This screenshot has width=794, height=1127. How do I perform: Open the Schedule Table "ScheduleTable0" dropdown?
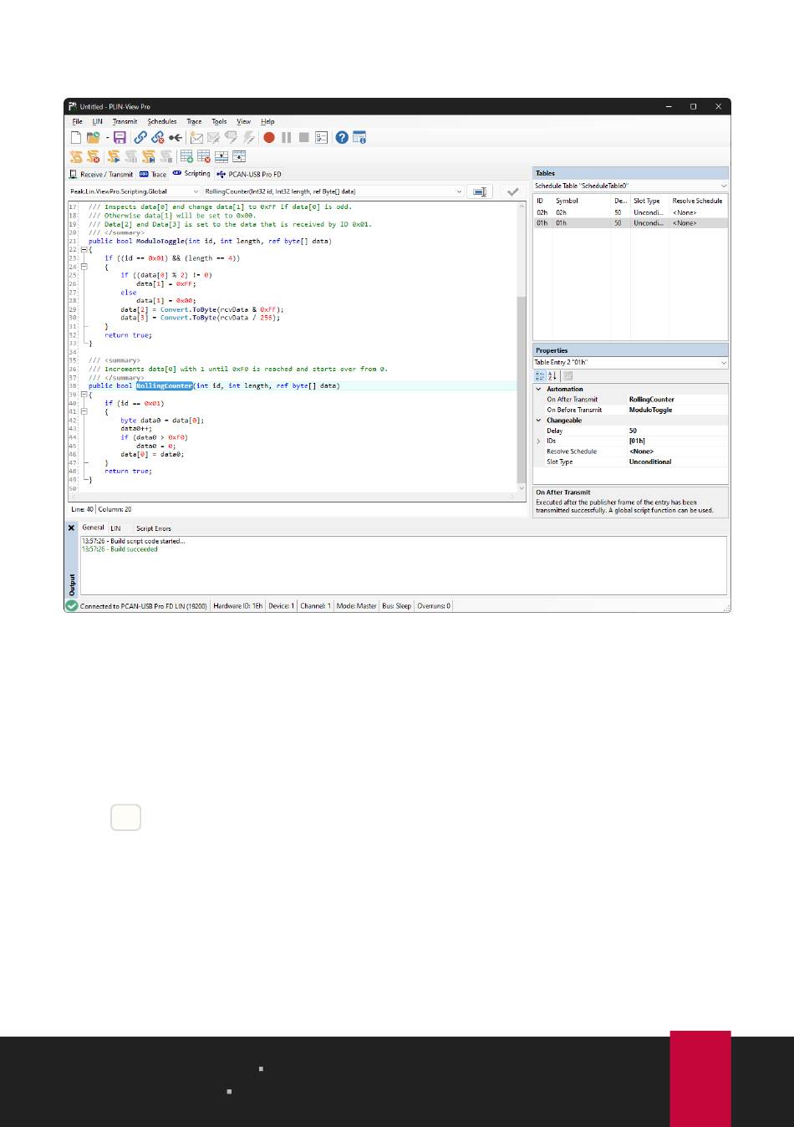coord(630,186)
